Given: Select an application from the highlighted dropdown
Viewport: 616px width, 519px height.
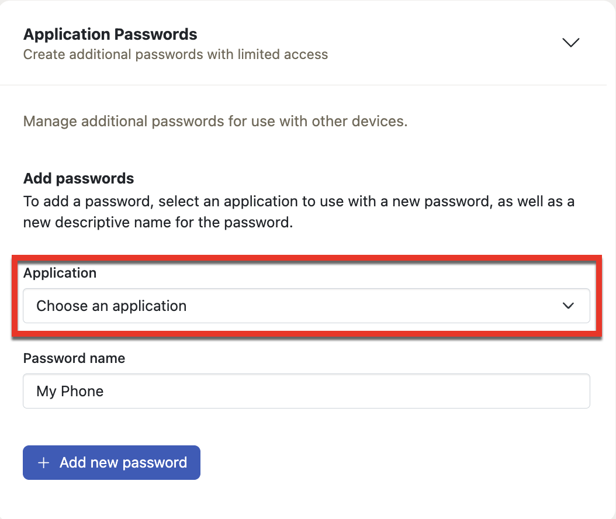Looking at the screenshot, I should (306, 306).
